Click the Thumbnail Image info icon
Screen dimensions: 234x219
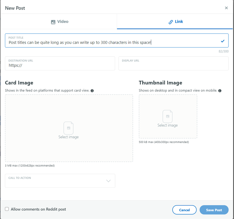point(220,91)
